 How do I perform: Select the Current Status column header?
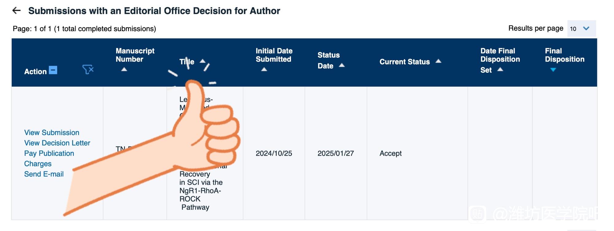(x=405, y=62)
